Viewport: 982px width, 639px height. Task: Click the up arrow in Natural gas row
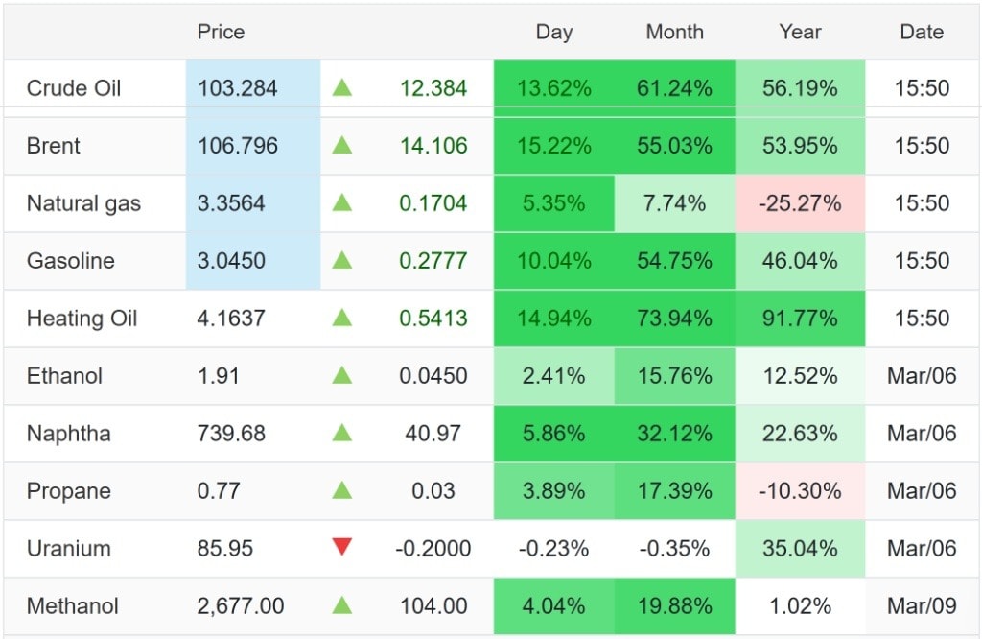342,203
